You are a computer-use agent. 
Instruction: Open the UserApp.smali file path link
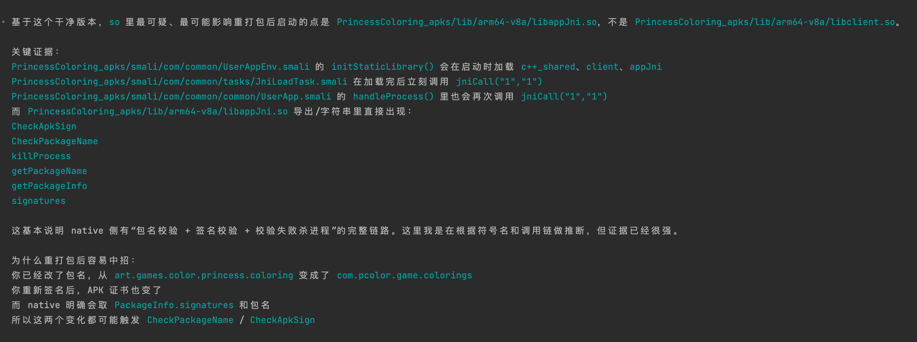[x=171, y=97]
